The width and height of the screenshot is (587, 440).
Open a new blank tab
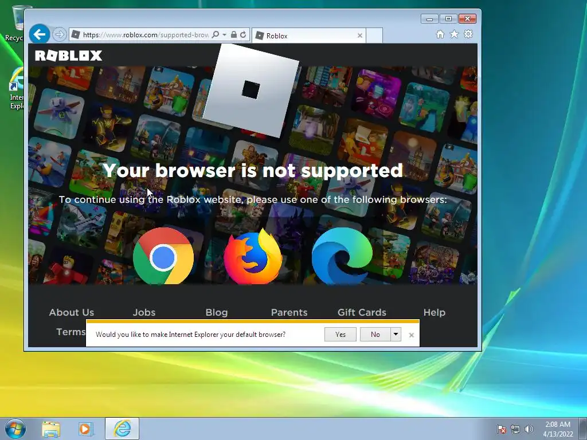pyautogui.click(x=374, y=36)
